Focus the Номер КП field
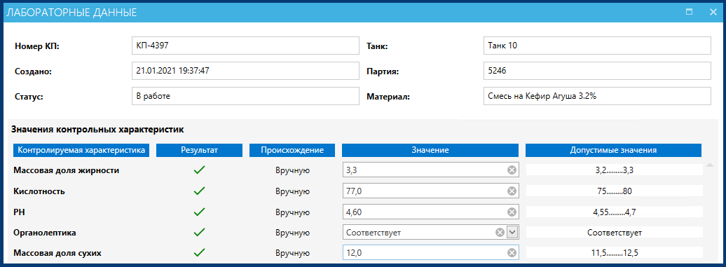Viewport: 726px width, 267px height. (245, 46)
